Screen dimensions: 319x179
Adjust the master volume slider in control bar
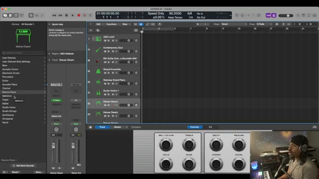[x=286, y=15]
